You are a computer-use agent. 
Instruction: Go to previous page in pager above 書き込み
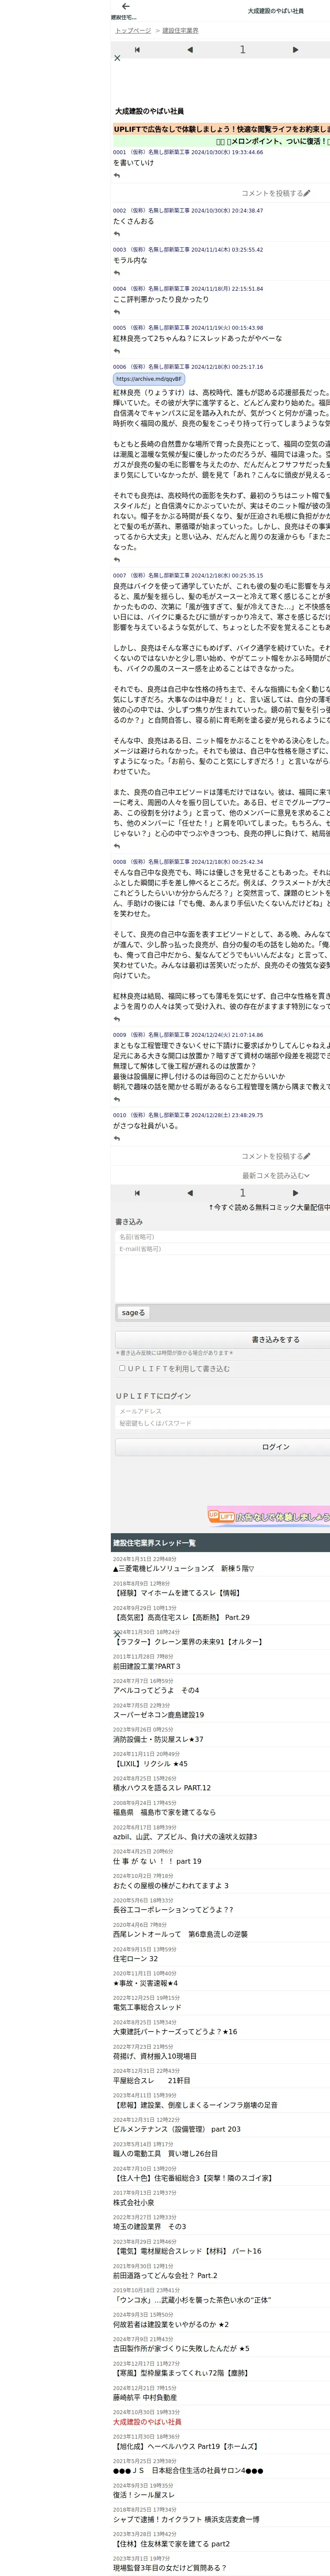190,1193
